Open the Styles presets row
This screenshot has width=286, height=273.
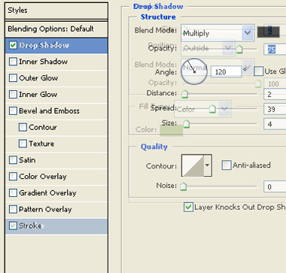[56, 11]
